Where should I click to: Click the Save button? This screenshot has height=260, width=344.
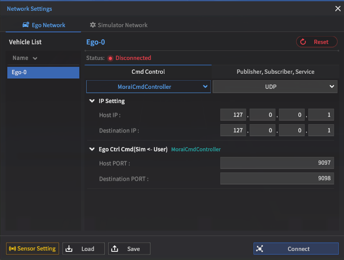click(x=129, y=249)
